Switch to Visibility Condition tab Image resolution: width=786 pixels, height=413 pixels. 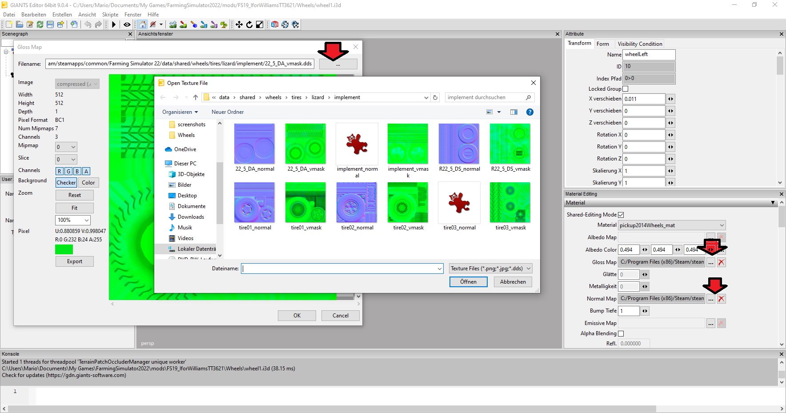tap(640, 44)
